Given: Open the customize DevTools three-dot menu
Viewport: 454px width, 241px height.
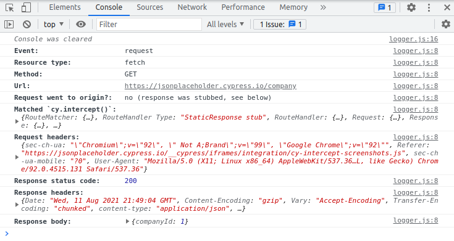Looking at the screenshot, I should click(x=429, y=7).
